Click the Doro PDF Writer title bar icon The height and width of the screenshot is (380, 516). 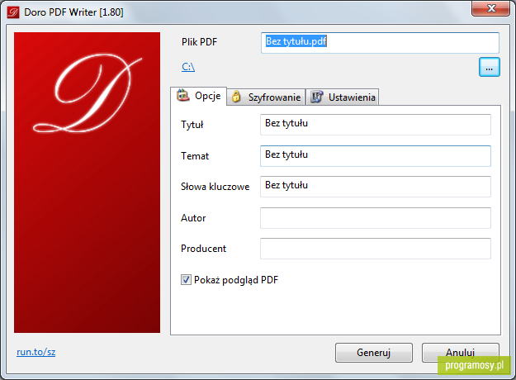pos(13,12)
